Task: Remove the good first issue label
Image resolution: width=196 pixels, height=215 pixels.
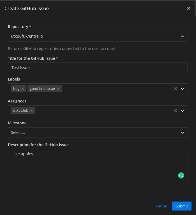Action: 58,89
